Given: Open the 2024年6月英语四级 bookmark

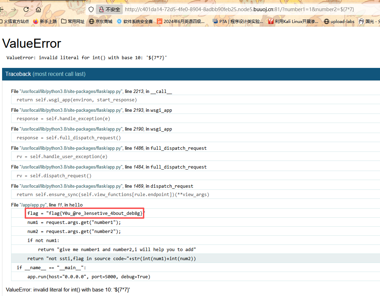Looking at the screenshot, I should coord(181,21).
